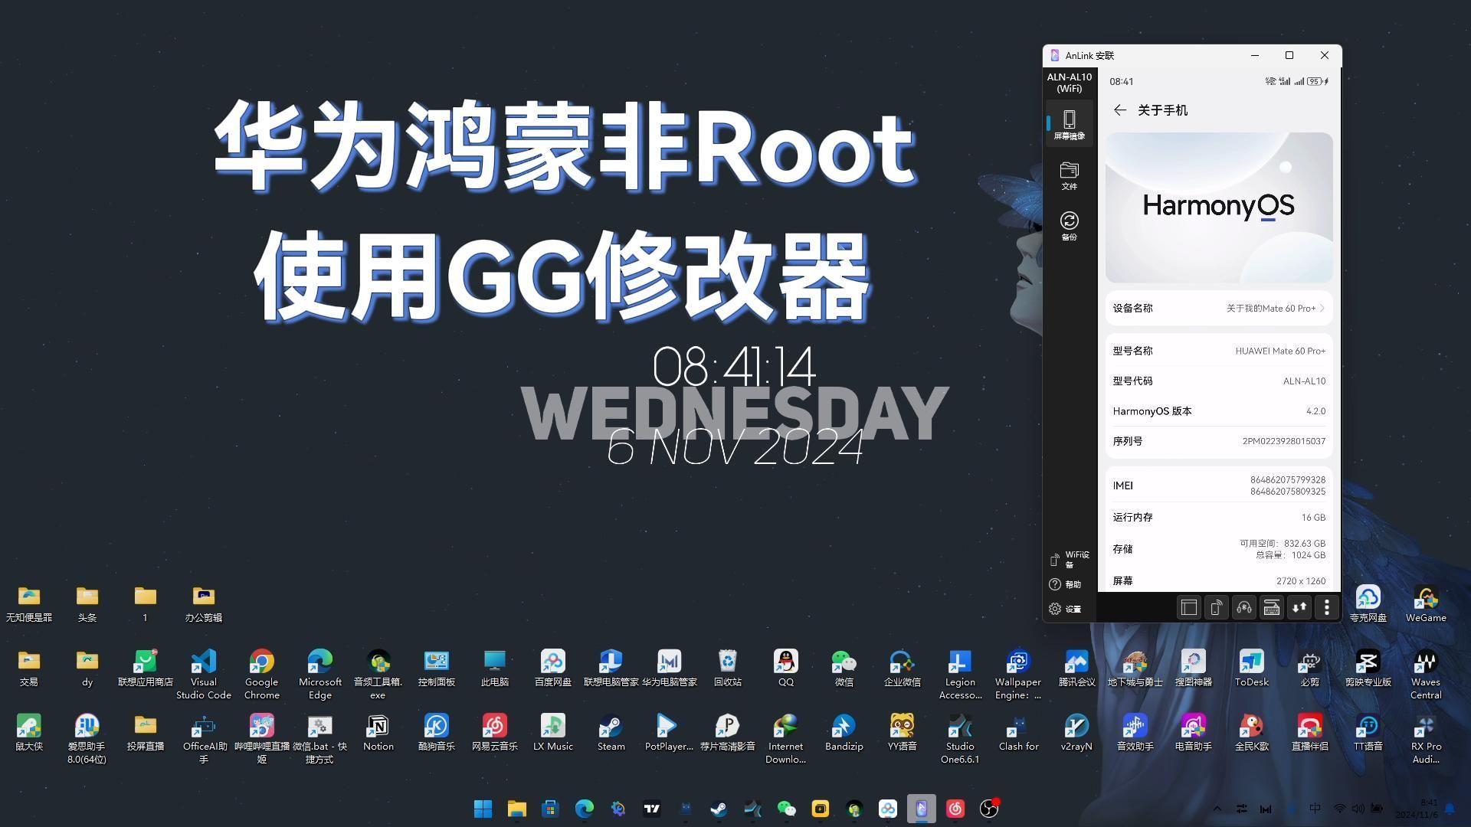The height and width of the screenshot is (827, 1471).
Task: Open the 此电脑 desktop icon
Action: tap(494, 668)
